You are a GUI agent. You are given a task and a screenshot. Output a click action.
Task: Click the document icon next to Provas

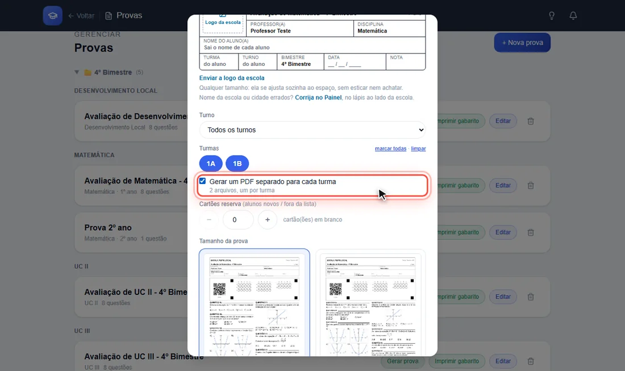[x=109, y=16]
